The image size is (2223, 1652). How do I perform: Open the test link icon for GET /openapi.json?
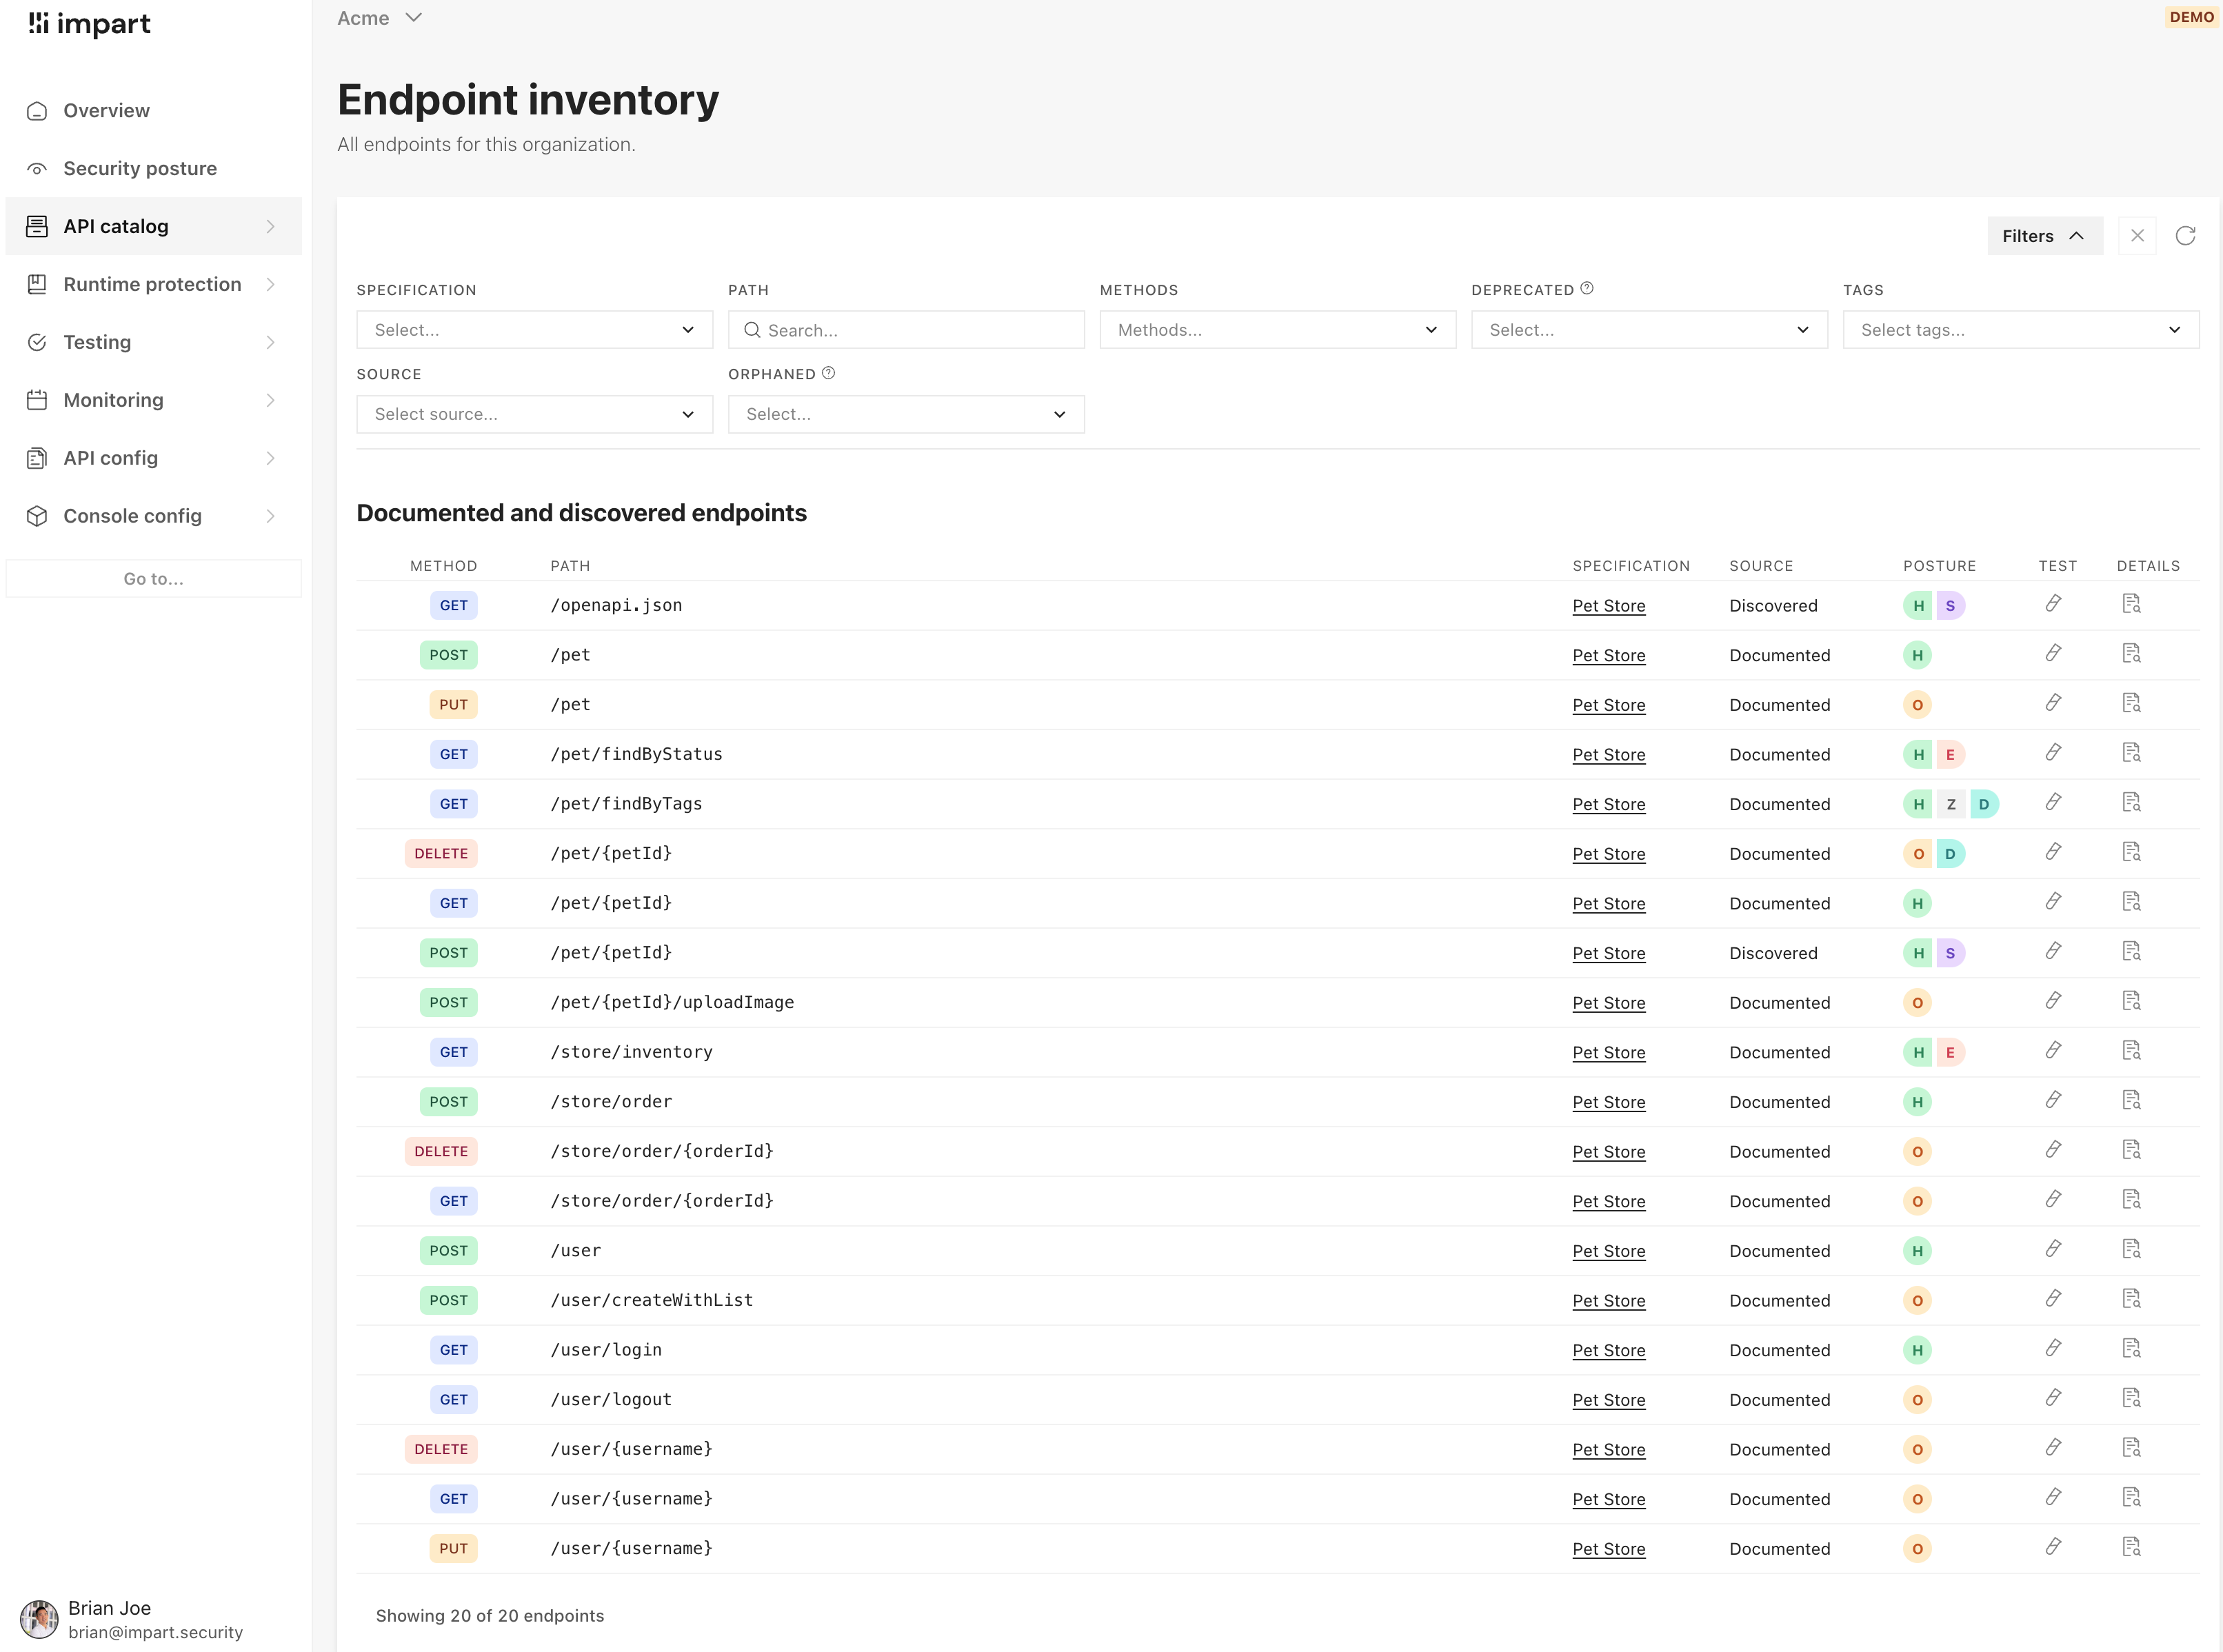click(2055, 604)
